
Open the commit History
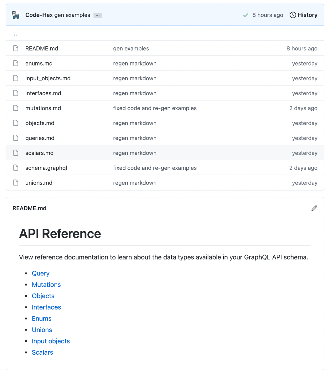click(x=303, y=15)
